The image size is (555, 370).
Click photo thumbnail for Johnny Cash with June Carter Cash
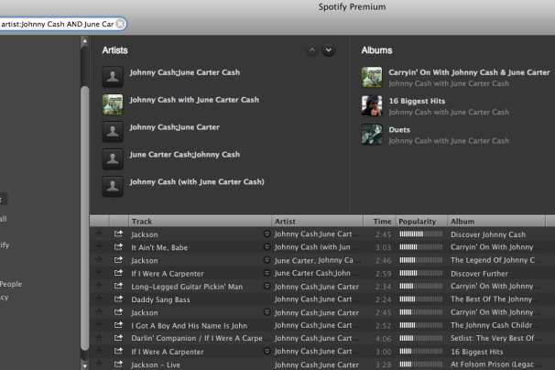tap(113, 104)
